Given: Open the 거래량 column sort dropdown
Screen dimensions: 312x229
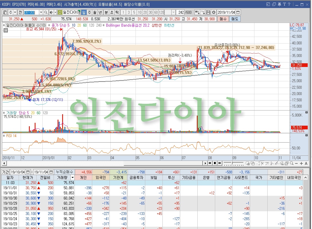Looking at the screenshot, I should point(72,177).
